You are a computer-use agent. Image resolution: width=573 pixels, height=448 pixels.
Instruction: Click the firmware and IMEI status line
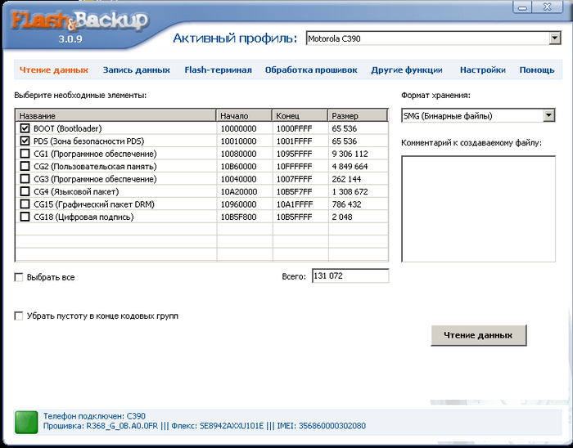click(205, 426)
